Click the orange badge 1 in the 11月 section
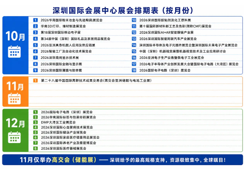Image resolution: width=244 pixels, height=176 pixels. click(x=35, y=80)
